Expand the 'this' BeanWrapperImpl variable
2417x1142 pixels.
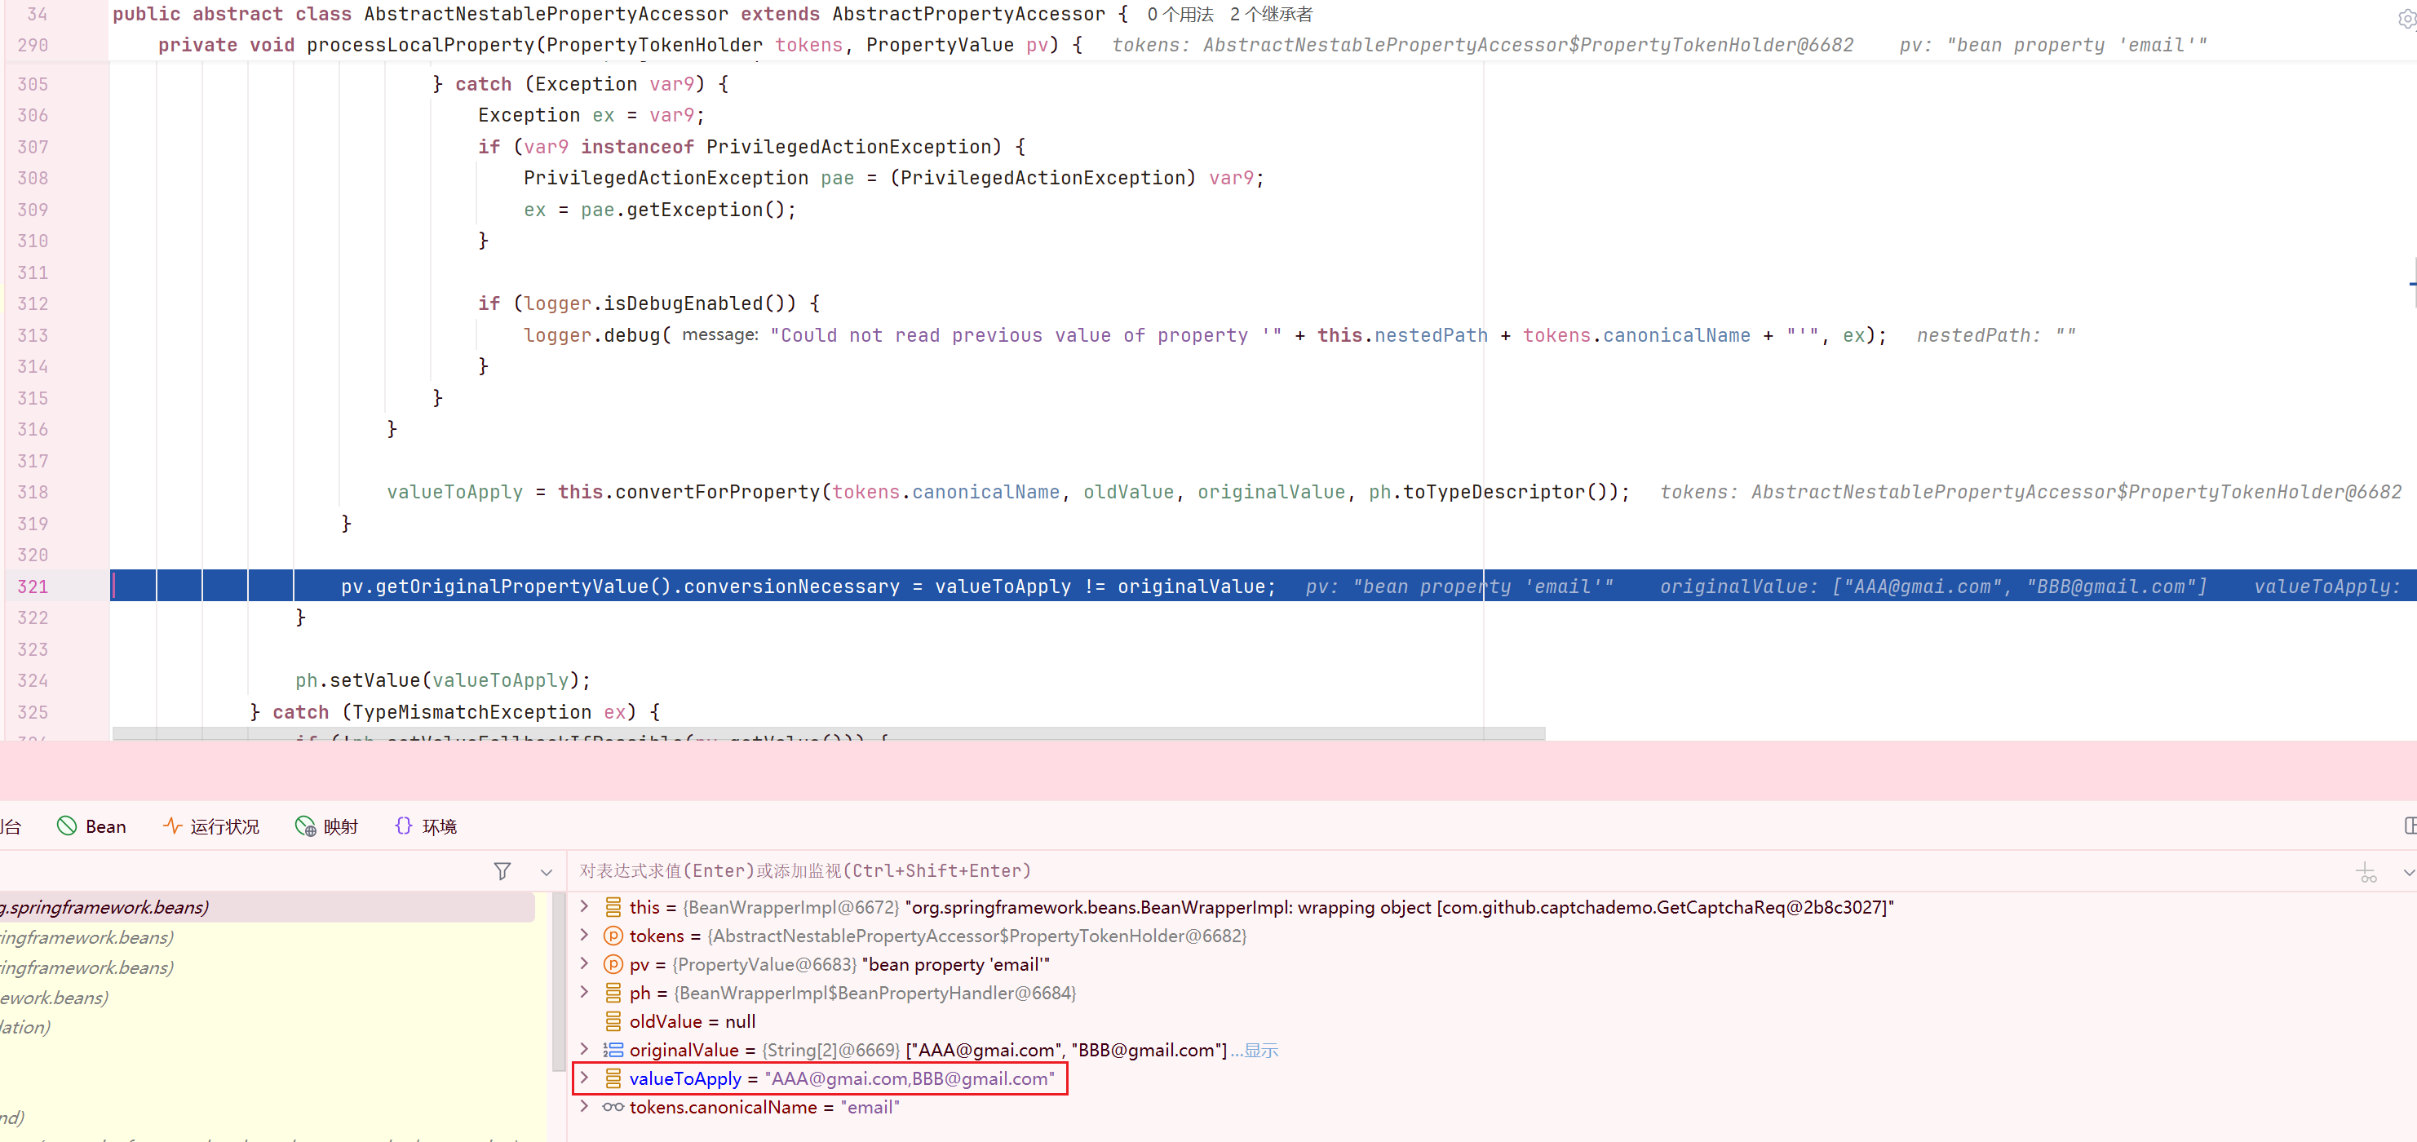coord(585,906)
